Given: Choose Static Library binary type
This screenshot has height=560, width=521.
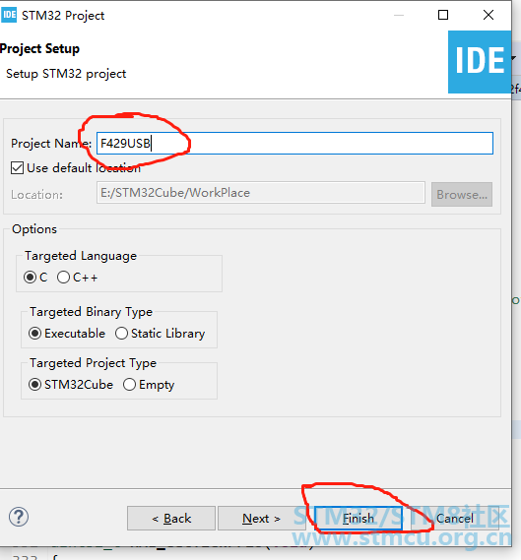Looking at the screenshot, I should (121, 334).
